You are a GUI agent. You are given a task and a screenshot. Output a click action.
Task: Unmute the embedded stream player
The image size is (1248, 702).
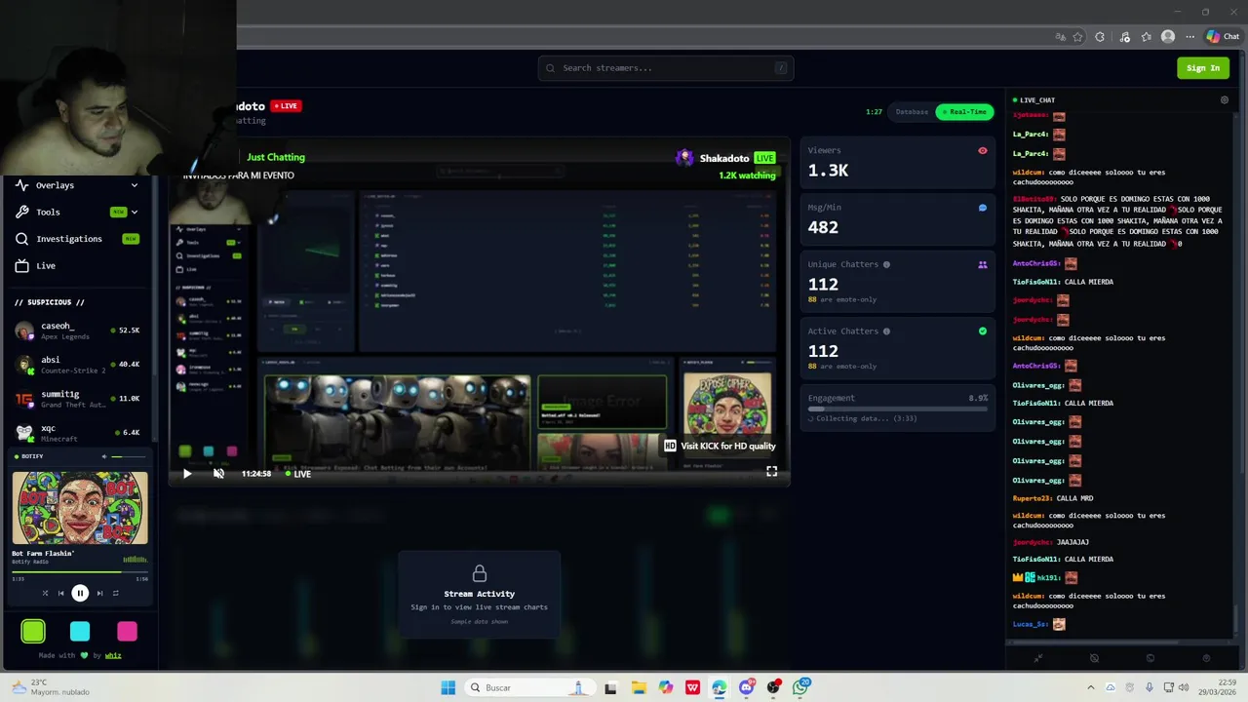[x=218, y=474]
